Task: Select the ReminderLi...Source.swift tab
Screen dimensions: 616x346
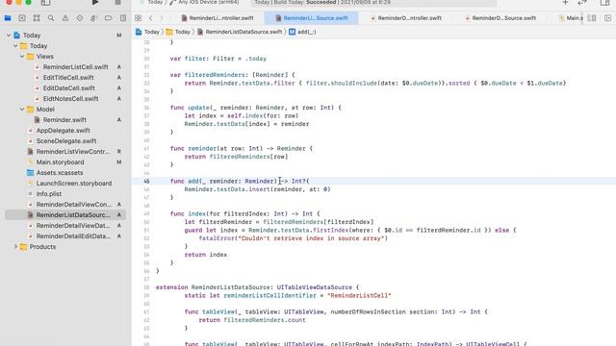Action: click(x=312, y=18)
